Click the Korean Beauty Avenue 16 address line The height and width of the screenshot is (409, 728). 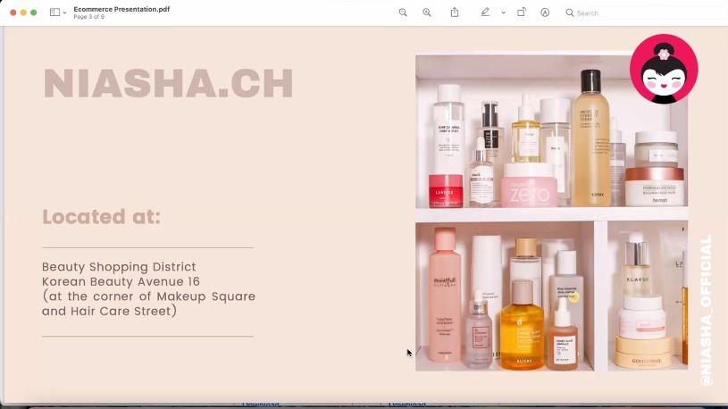[121, 281]
